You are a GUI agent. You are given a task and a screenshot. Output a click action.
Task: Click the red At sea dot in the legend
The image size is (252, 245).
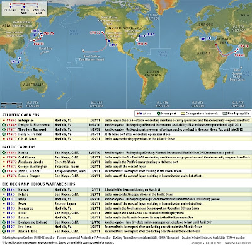[x=137, y=114]
